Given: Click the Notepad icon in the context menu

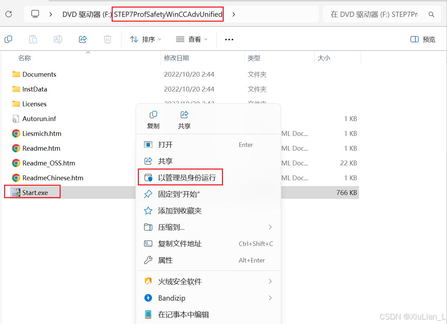Looking at the screenshot, I should pos(148,314).
